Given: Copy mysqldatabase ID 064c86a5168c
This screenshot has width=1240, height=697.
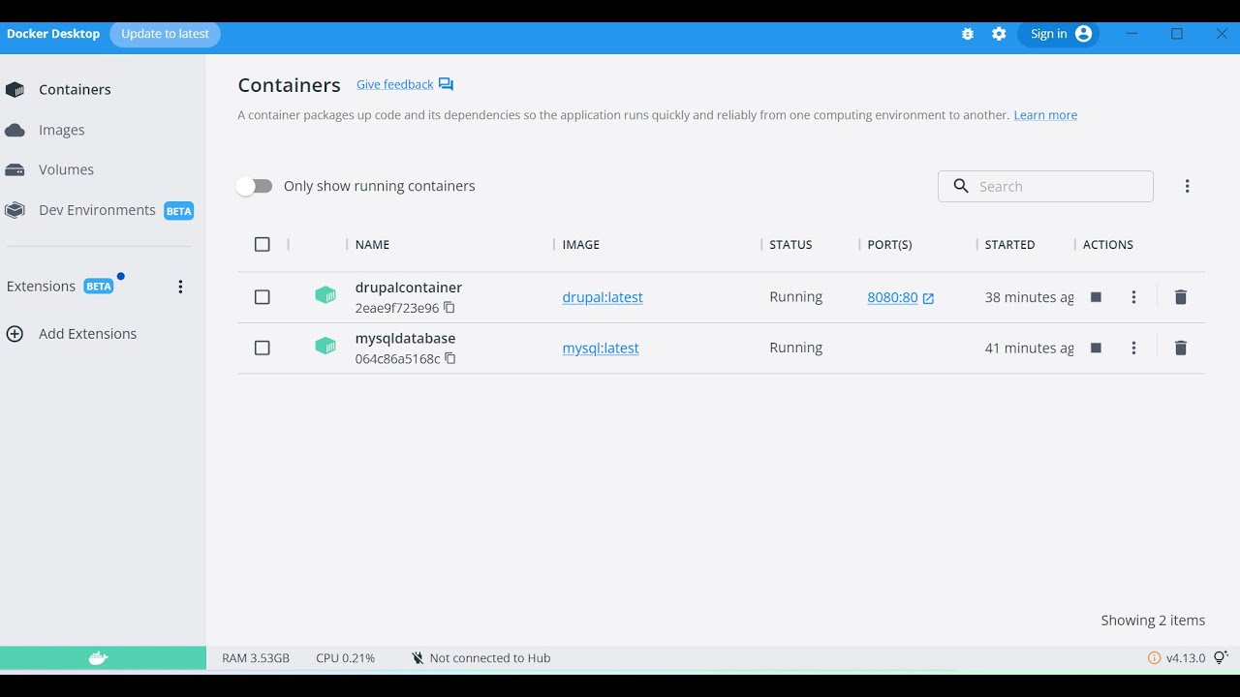Looking at the screenshot, I should (450, 358).
